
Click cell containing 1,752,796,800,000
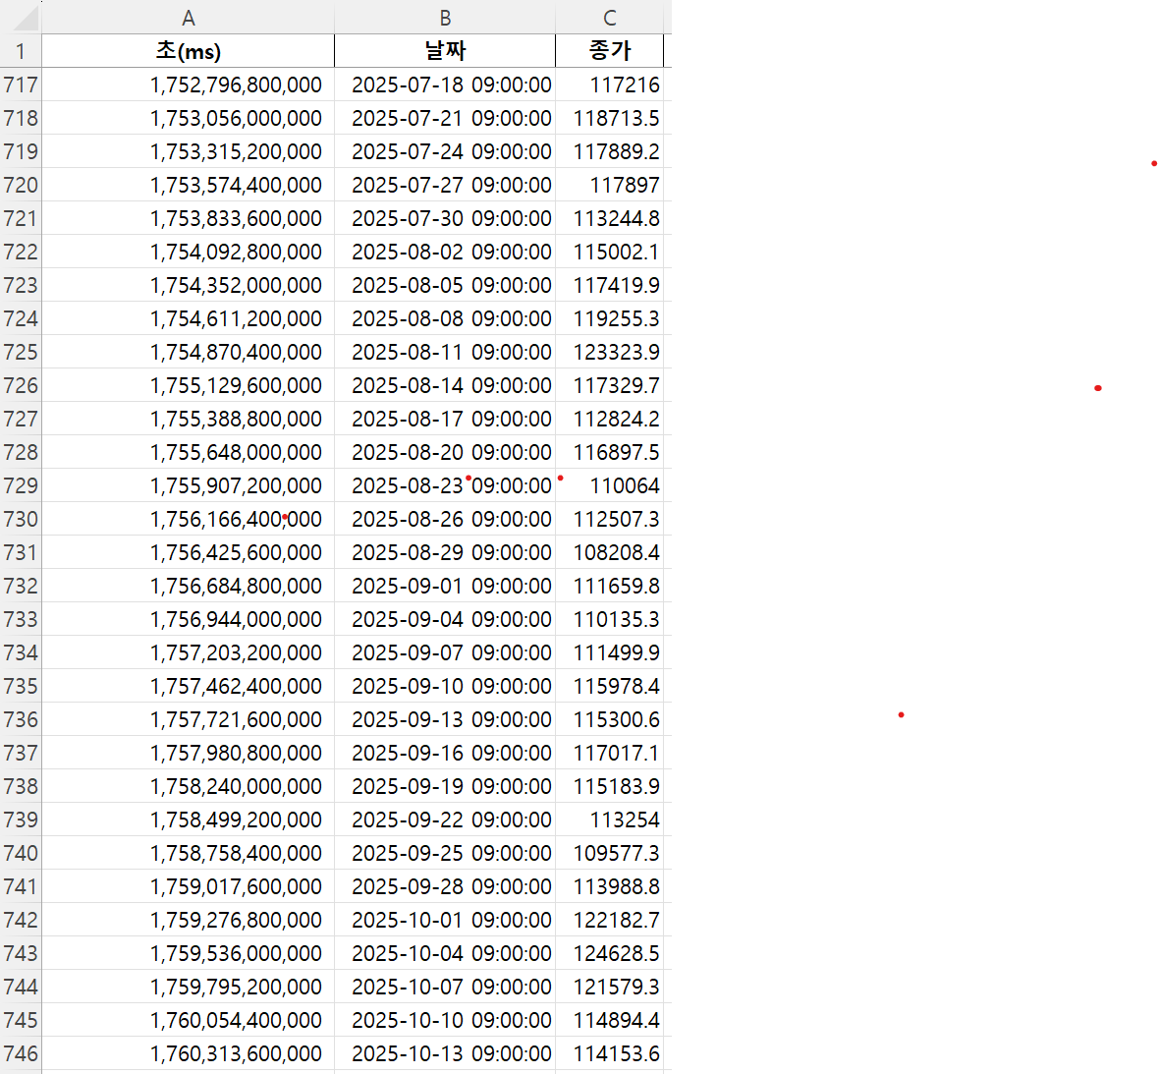tap(236, 85)
